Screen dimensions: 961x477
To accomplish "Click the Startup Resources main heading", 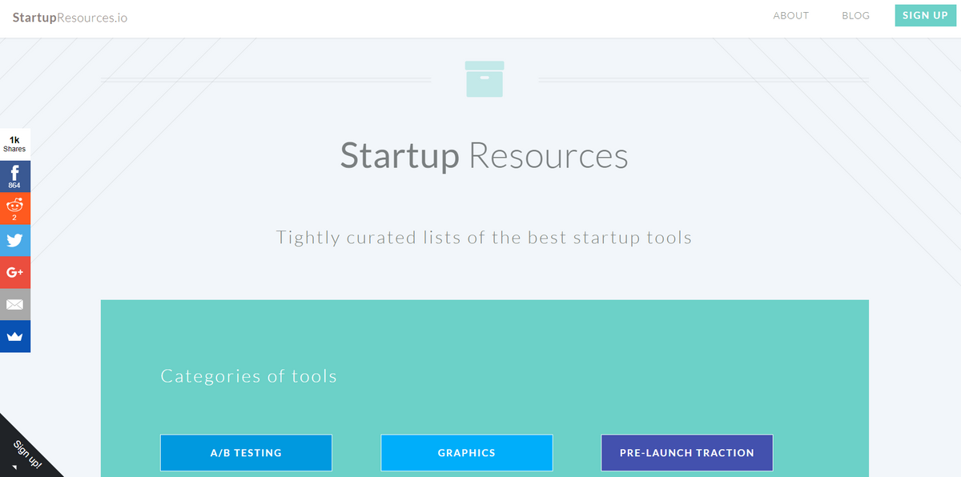I will [484, 156].
